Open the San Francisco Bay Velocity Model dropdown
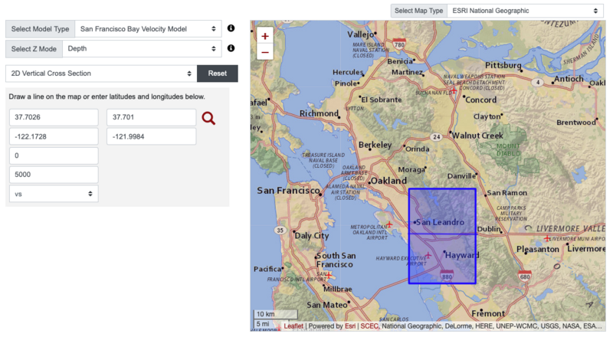This screenshot has width=613, height=337. [148, 29]
